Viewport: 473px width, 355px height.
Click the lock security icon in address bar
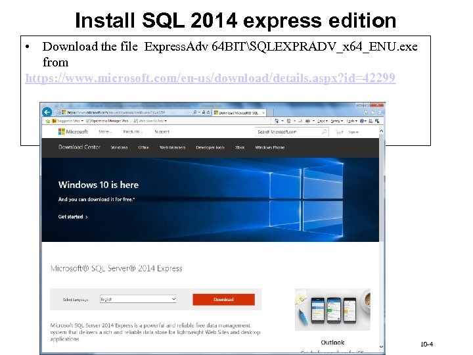[204, 112]
